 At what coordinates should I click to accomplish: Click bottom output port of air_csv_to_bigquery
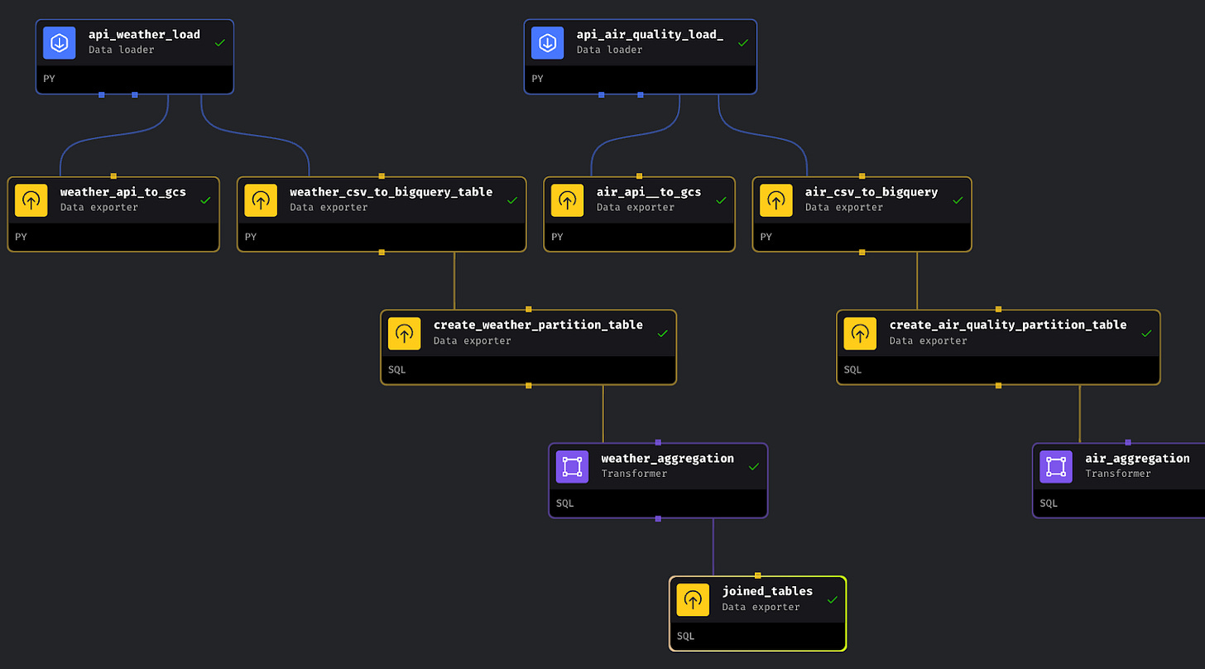[x=862, y=252]
